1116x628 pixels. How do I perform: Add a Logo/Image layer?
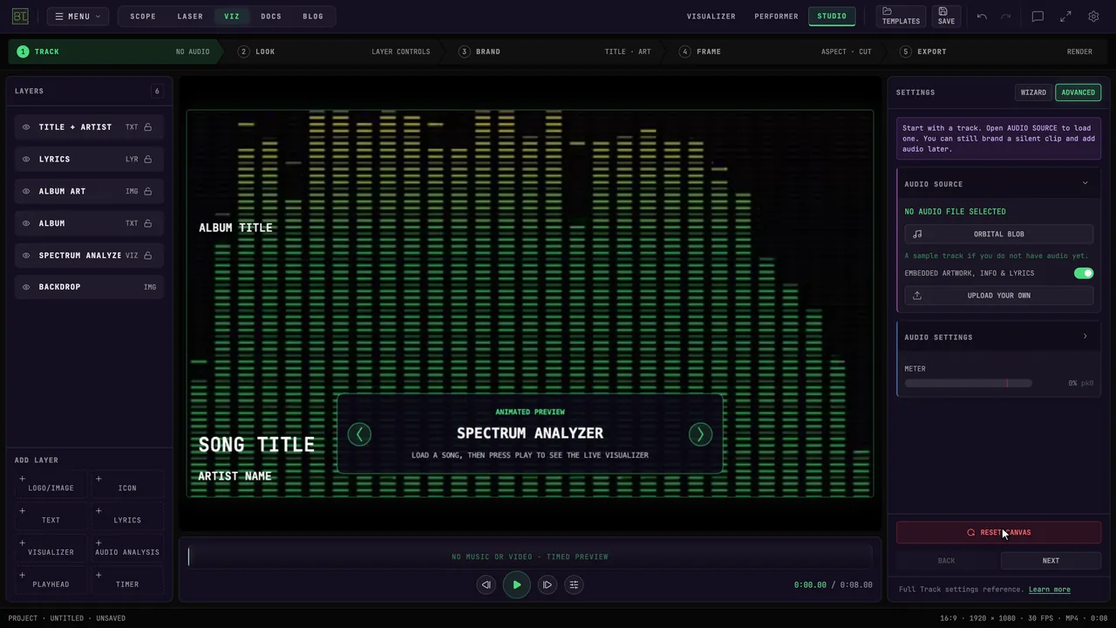[51, 482]
